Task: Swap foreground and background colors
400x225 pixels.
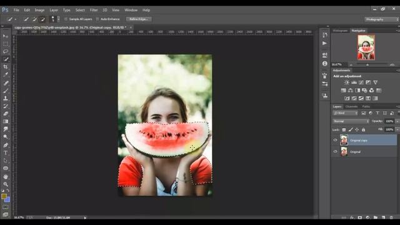Action: tap(8, 191)
